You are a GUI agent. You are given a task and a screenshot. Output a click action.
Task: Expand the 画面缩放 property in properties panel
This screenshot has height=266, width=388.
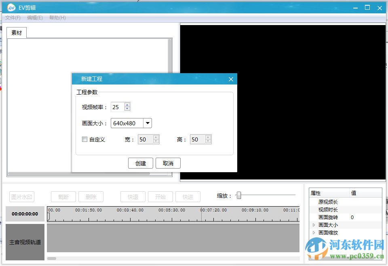[x=314, y=232]
